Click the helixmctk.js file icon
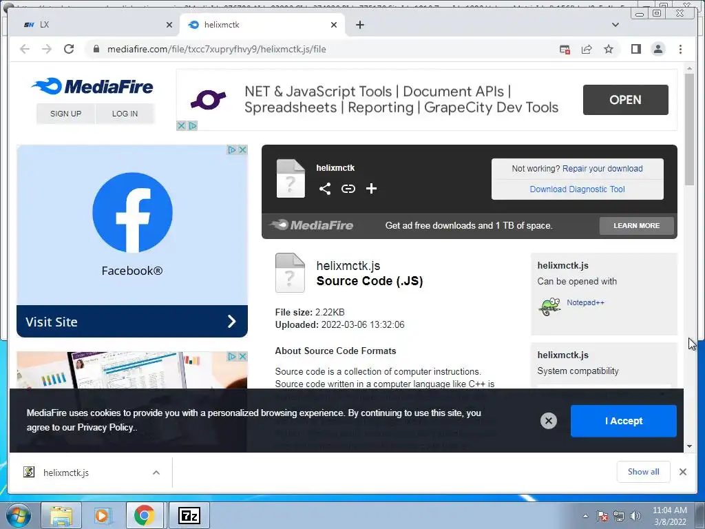The width and height of the screenshot is (705, 529). pyautogui.click(x=290, y=273)
